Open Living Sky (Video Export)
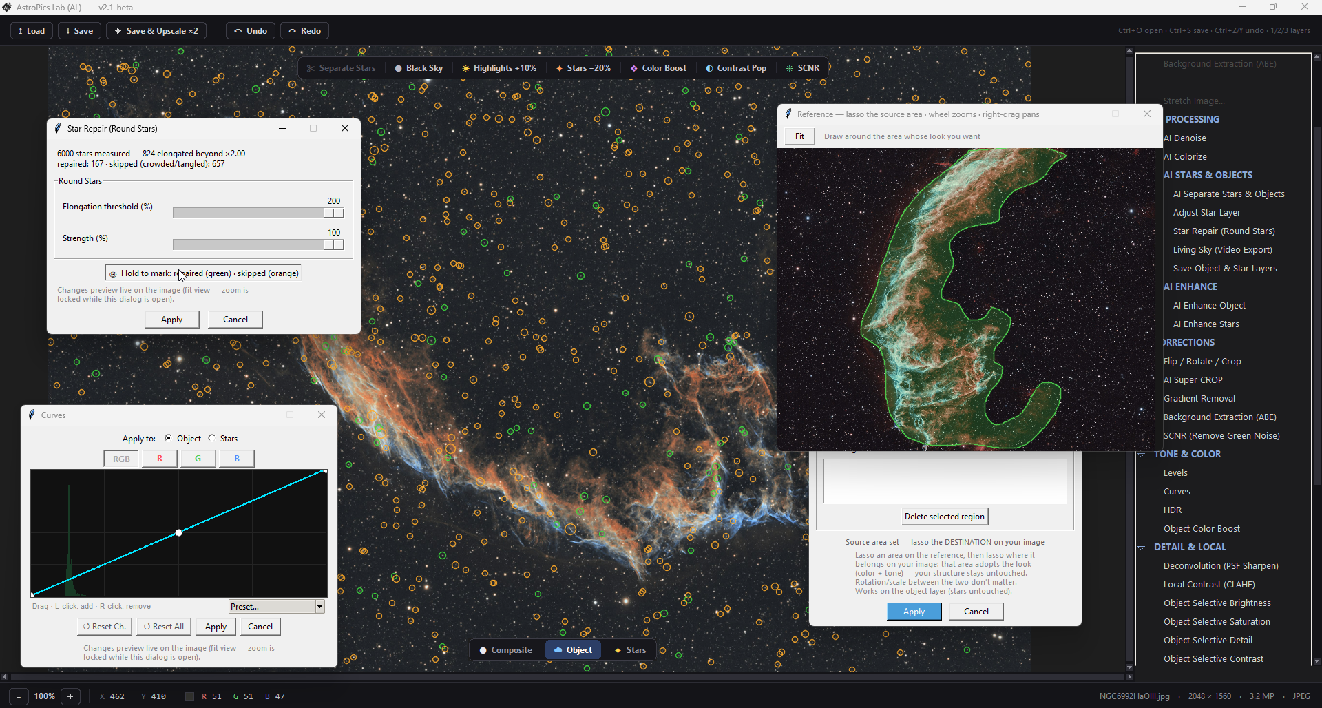The image size is (1322, 708). (x=1222, y=249)
